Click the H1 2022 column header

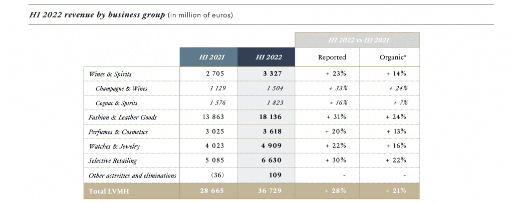point(266,57)
